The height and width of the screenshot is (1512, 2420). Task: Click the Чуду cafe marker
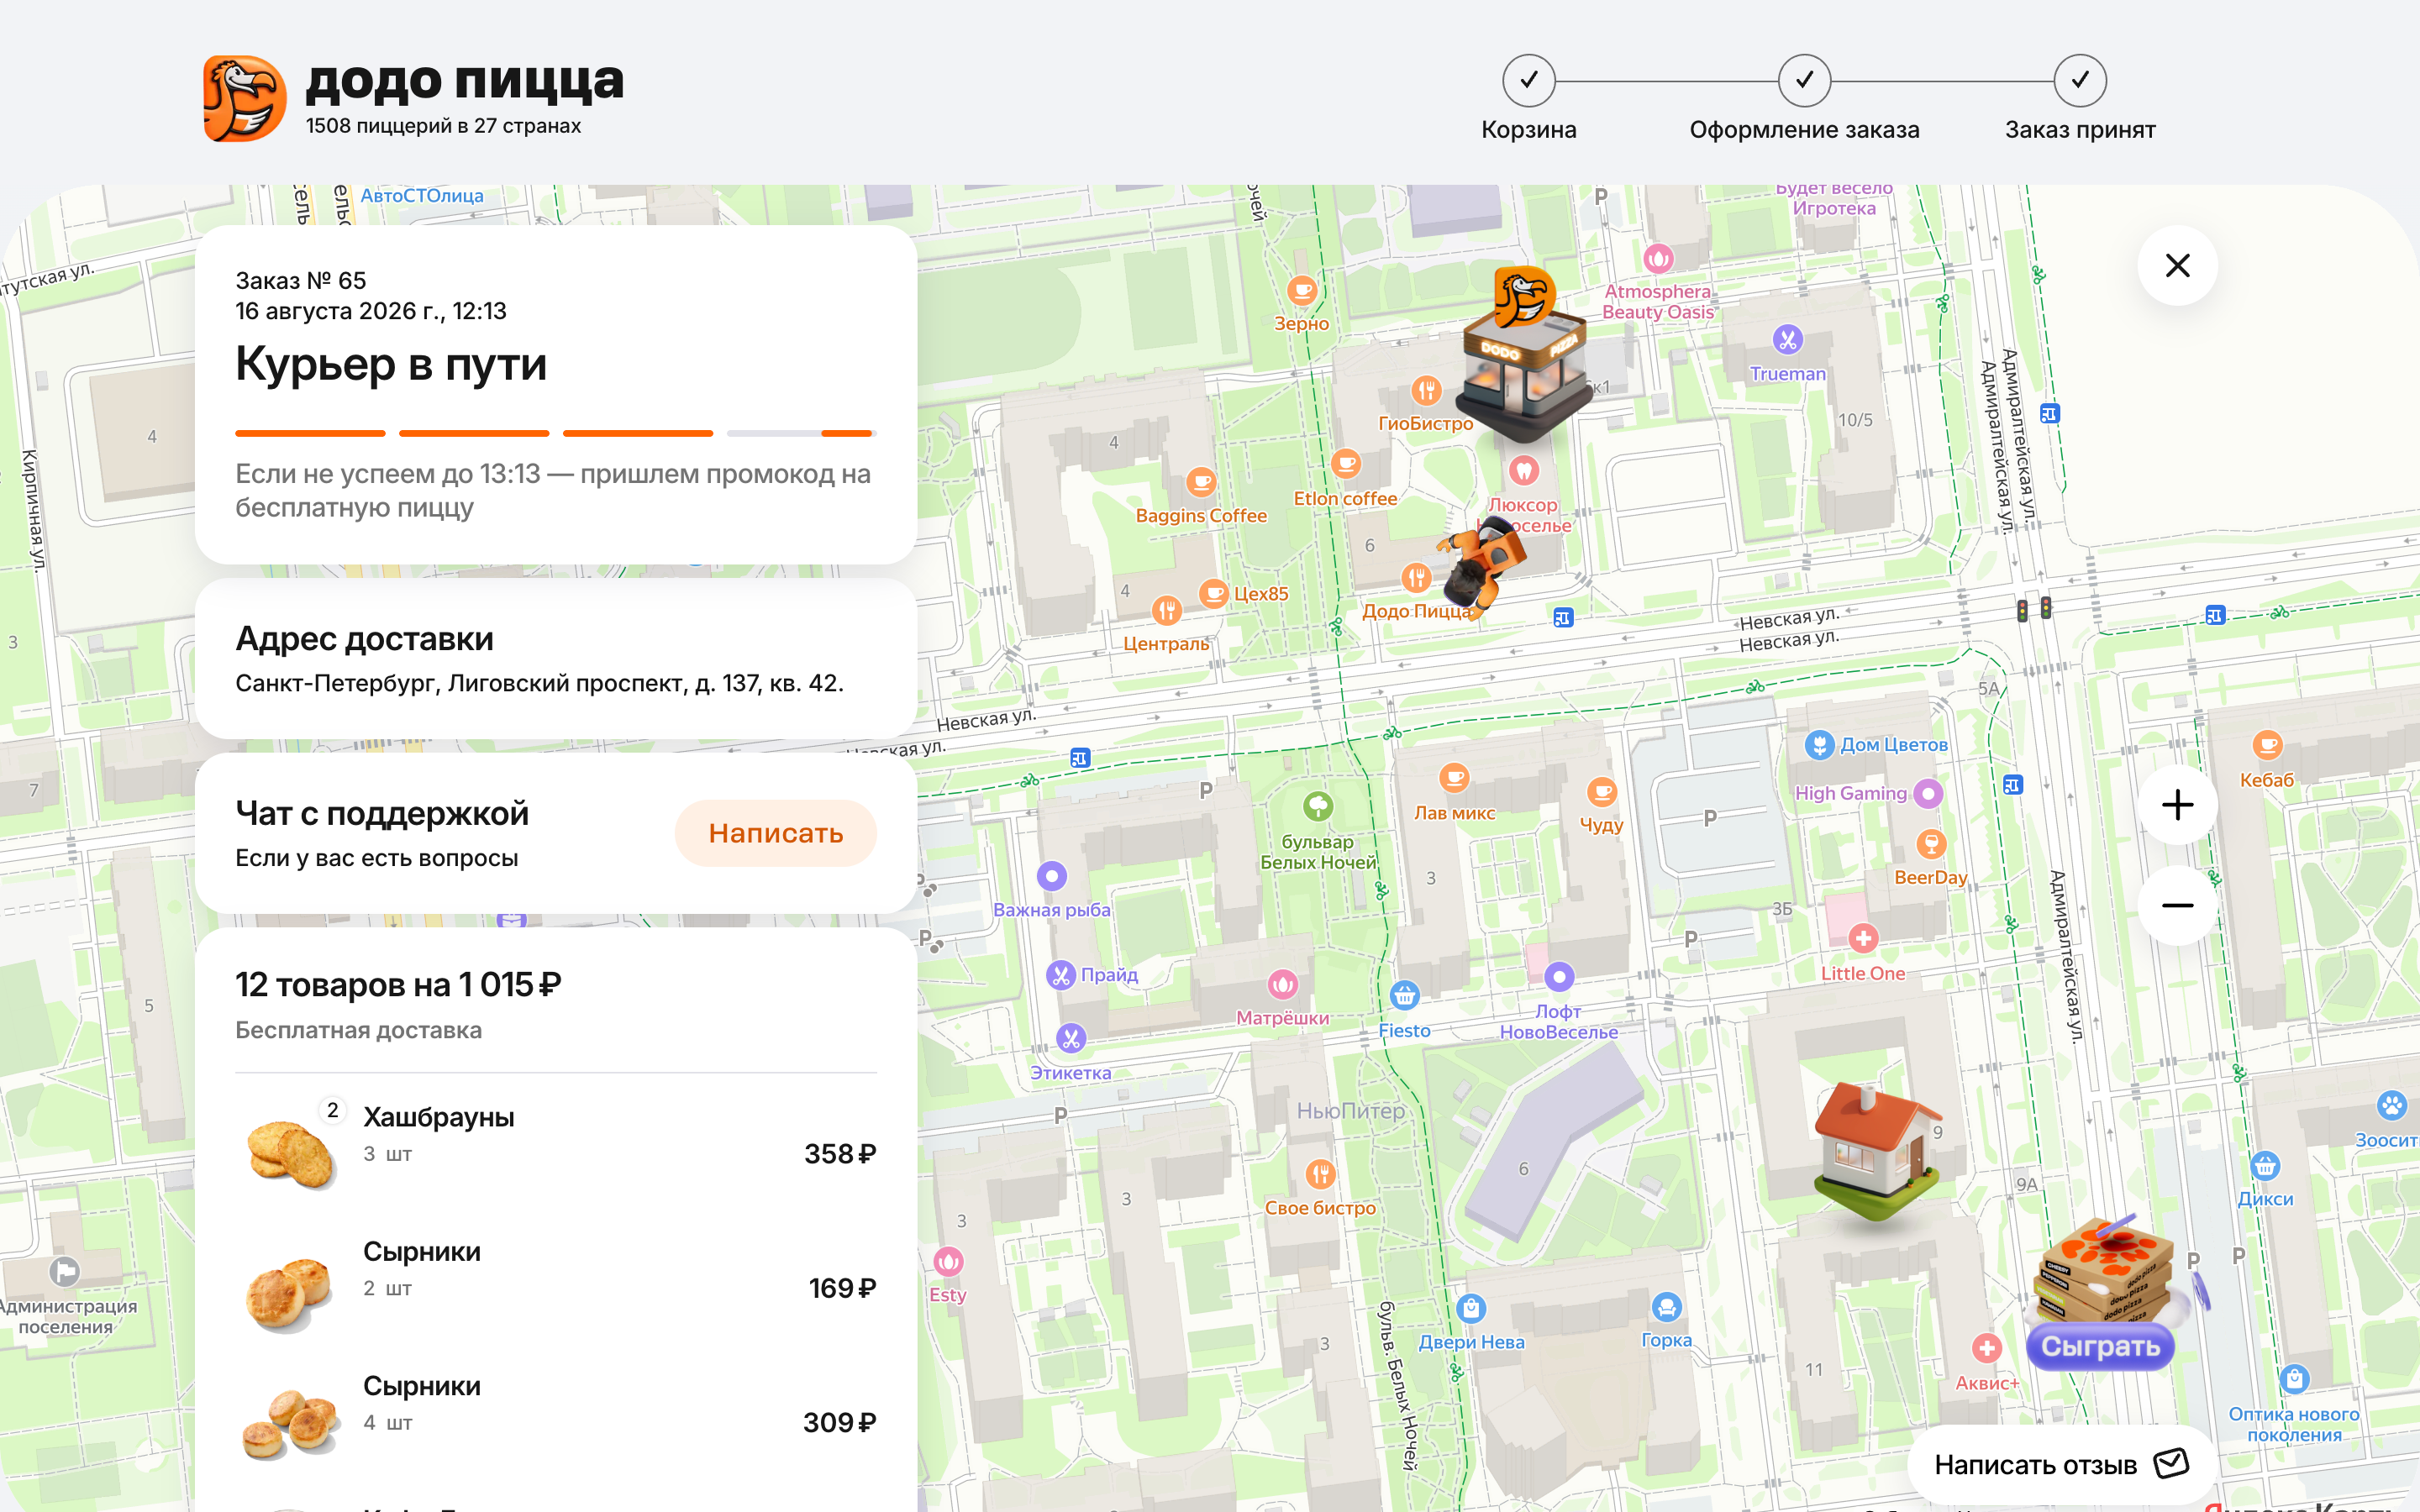point(1601,792)
